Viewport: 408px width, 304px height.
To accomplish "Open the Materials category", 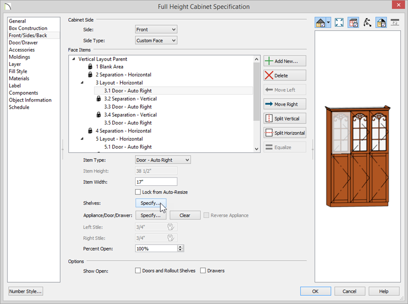I will click(x=19, y=78).
